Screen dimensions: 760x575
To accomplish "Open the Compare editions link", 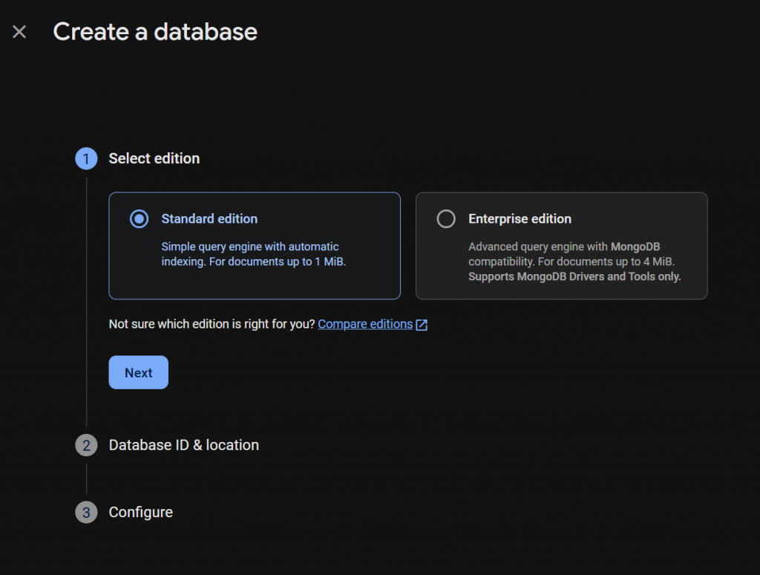I will click(x=365, y=324).
